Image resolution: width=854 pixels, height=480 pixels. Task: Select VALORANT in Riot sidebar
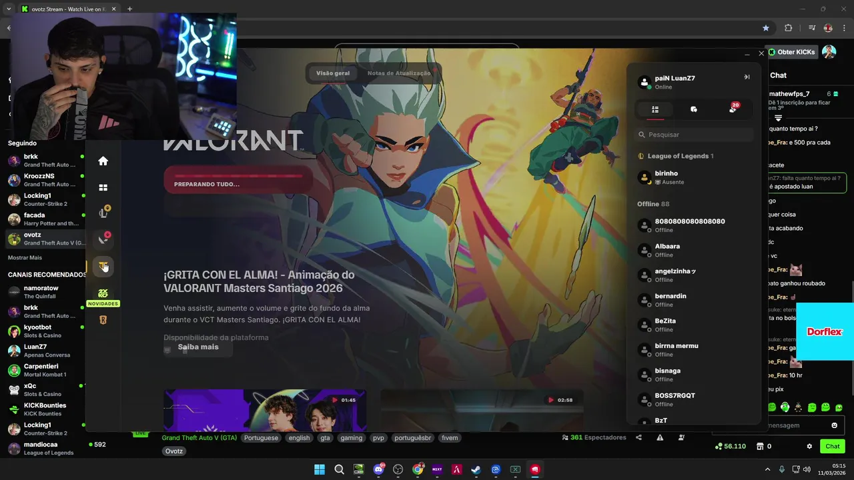click(x=103, y=239)
